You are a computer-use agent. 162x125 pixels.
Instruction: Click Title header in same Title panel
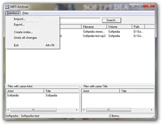tap(137, 91)
